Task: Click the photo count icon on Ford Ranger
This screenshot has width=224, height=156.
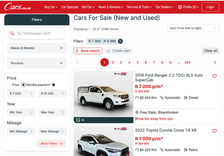Action: pos(78,120)
